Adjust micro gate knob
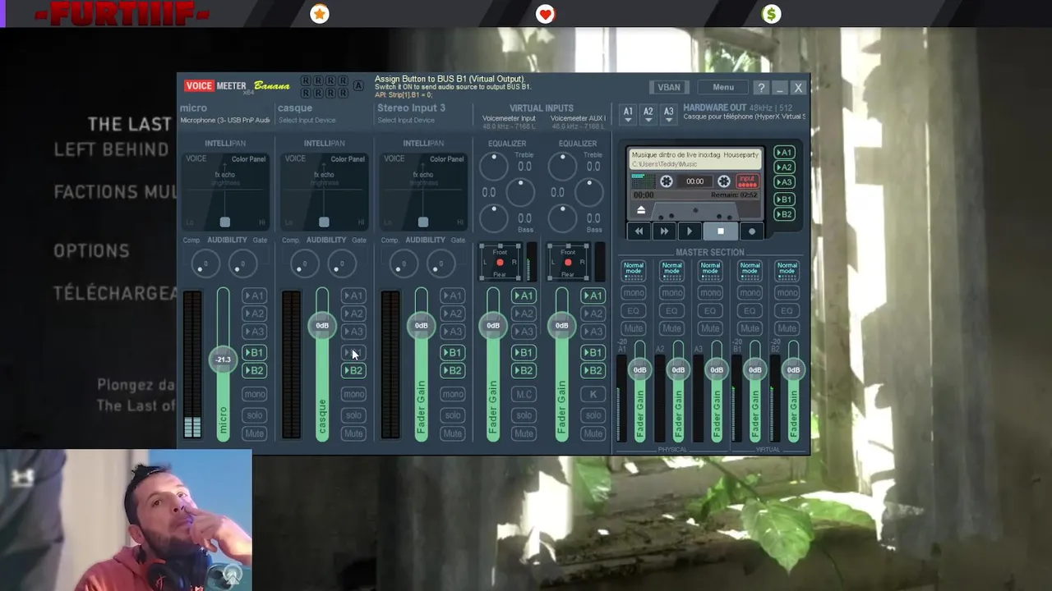Image resolution: width=1052 pixels, height=591 pixels. 242,264
